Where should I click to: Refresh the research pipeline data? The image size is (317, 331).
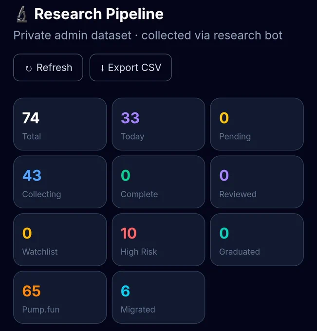point(48,68)
